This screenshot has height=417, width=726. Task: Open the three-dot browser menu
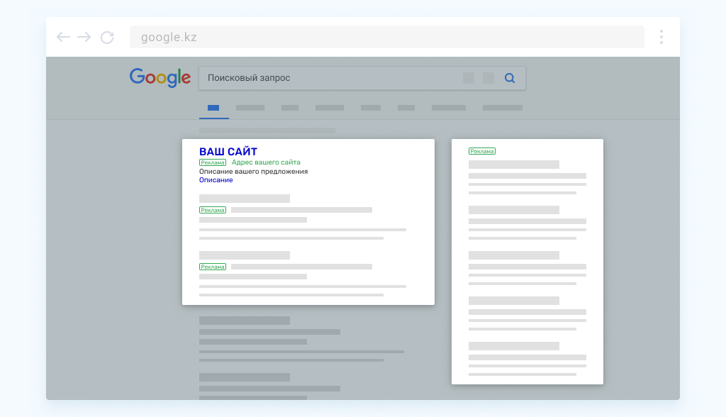tap(661, 38)
